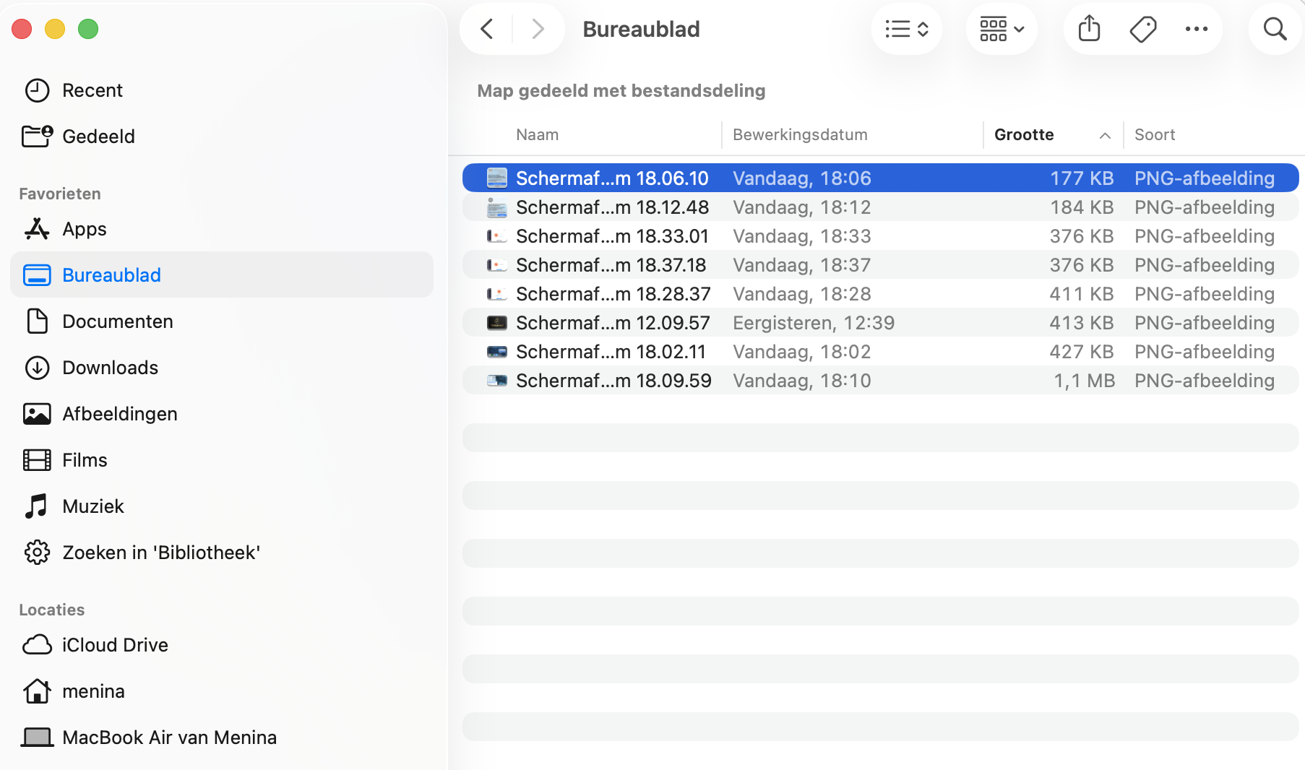1305x770 pixels.
Task: Open the more actions (ellipsis) menu
Action: pyautogui.click(x=1197, y=29)
